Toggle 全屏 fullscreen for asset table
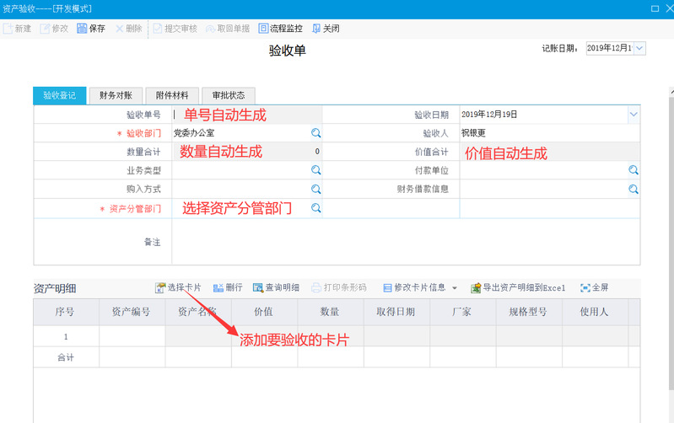Screen dimensions: 674x423 pyautogui.click(x=594, y=287)
